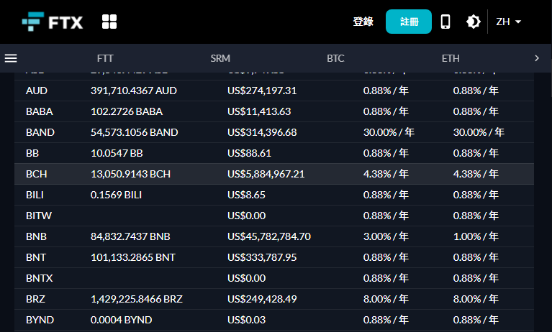Click amount 102.2726 BABA

pyautogui.click(x=127, y=111)
